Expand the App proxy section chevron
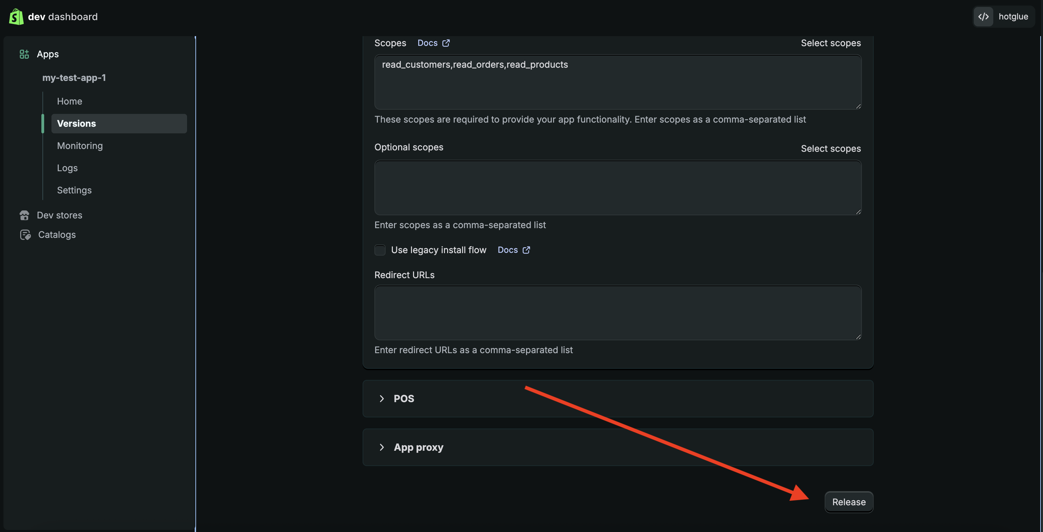This screenshot has height=532, width=1043. pyautogui.click(x=381, y=447)
